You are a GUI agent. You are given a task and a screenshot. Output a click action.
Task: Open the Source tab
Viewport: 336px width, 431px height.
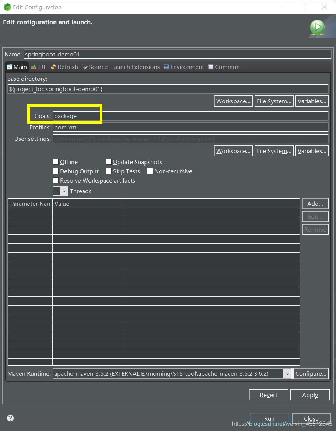[x=95, y=67]
